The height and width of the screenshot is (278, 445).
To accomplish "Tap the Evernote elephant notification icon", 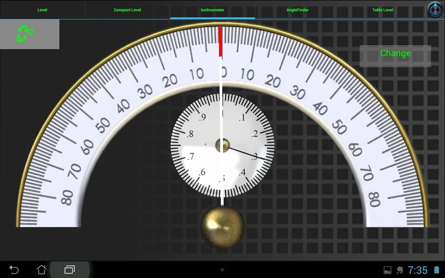I will [400, 270].
